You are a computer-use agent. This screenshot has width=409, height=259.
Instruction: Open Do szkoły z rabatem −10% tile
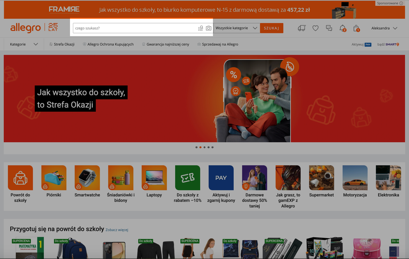[x=188, y=184]
